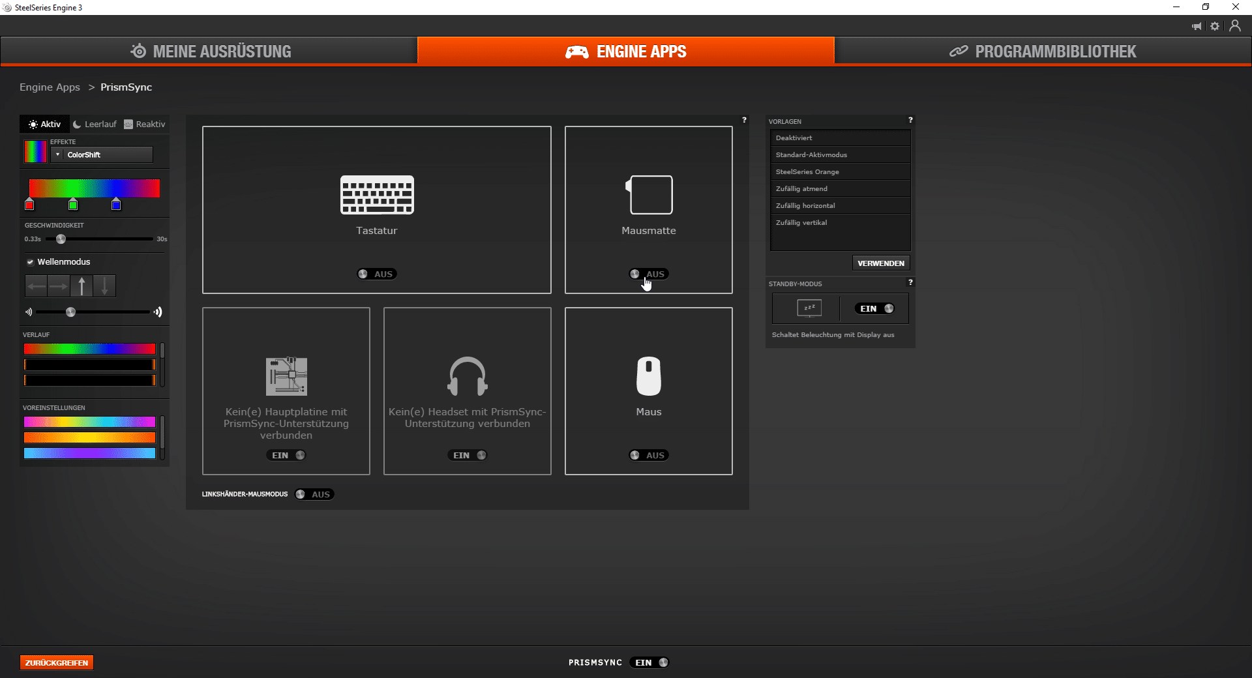Select the upward wave direction arrow
1252x678 pixels.
click(82, 286)
